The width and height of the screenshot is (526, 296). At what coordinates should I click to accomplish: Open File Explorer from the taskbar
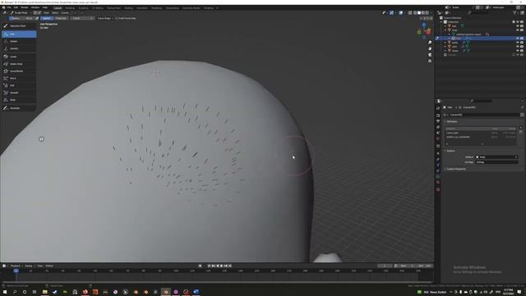pyautogui.click(x=44, y=292)
